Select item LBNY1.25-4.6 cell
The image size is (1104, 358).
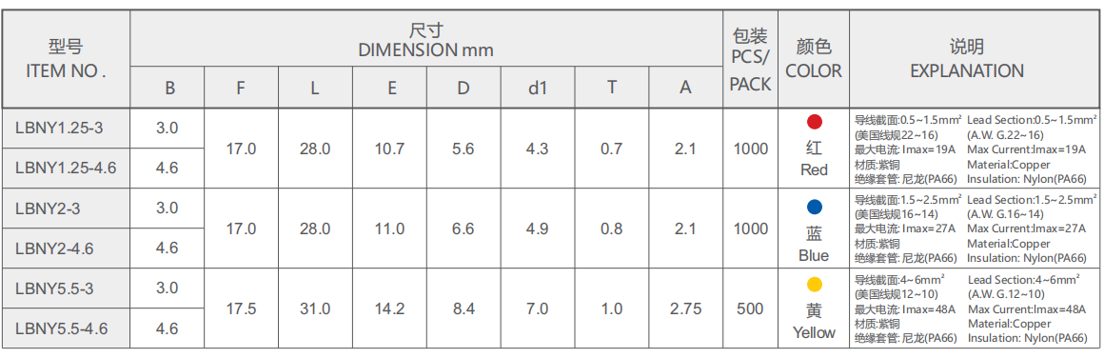click(67, 168)
